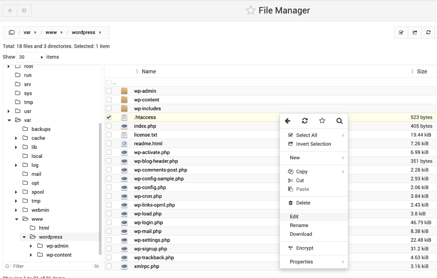Screen dimensions: 437x278
Task: Open the wp-config-sample.php file link
Action: coord(159,179)
